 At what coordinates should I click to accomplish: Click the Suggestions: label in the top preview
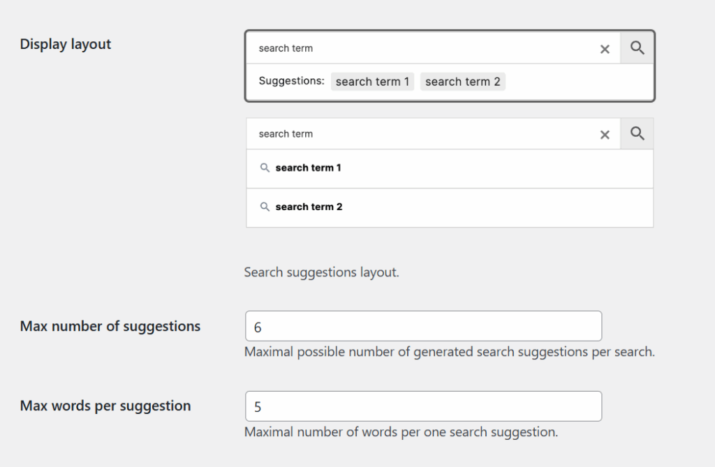click(290, 81)
